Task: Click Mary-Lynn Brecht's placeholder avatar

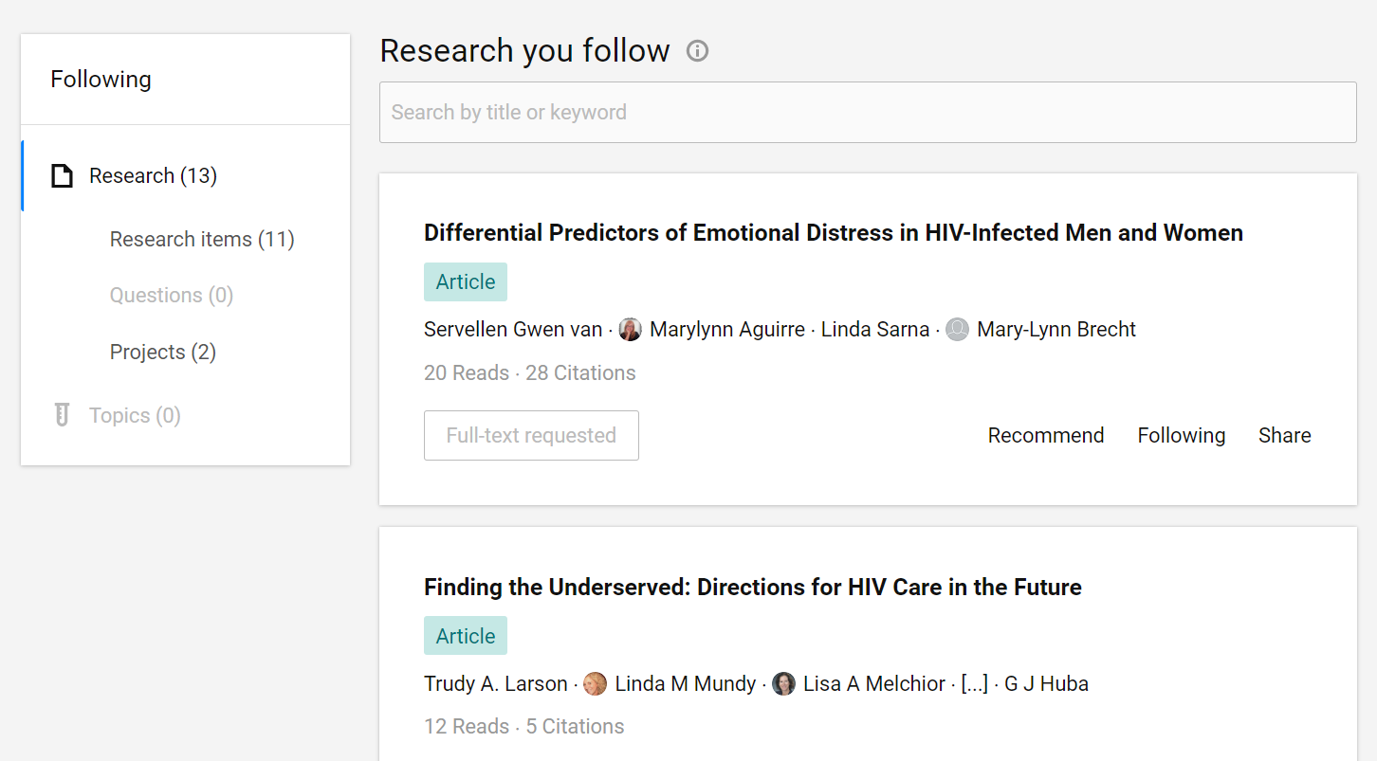Action: click(x=957, y=330)
